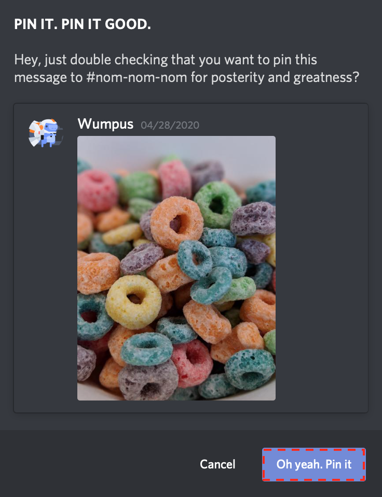
Task: Open the cereal image attachment
Action: click(x=176, y=268)
